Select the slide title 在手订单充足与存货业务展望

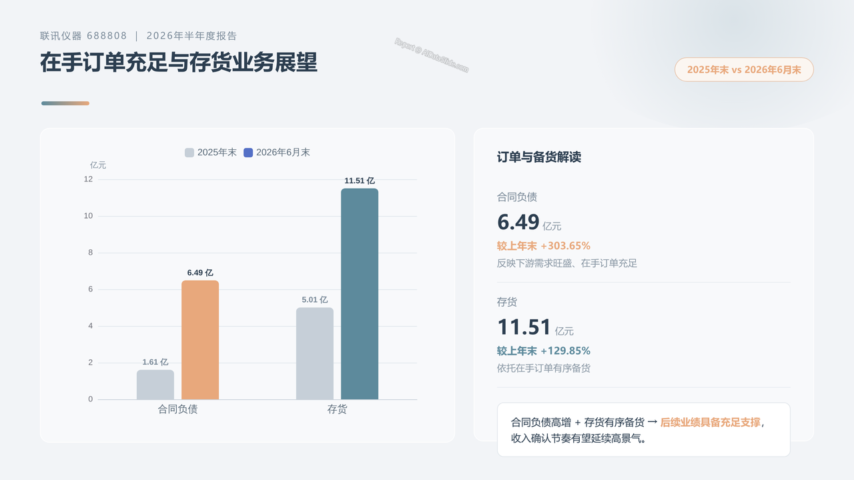pos(179,63)
